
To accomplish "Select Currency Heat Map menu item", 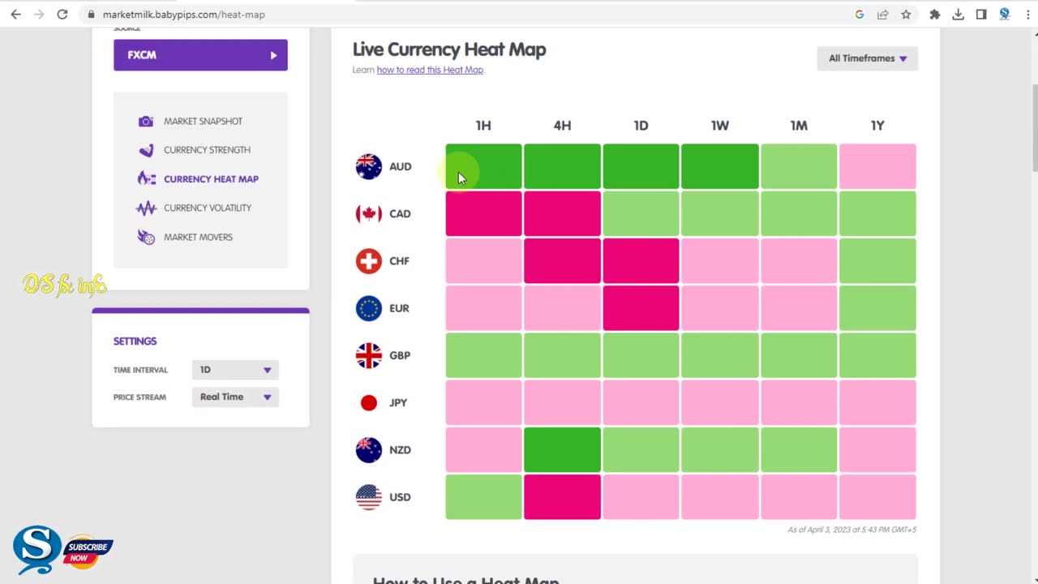I will coord(211,178).
